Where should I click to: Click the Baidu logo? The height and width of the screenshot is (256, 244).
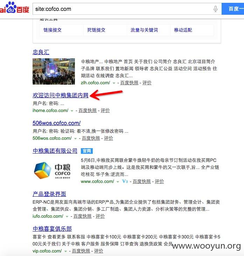14,8
